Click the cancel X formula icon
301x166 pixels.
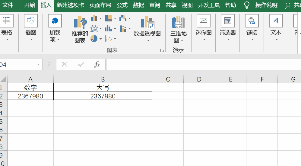64,64
